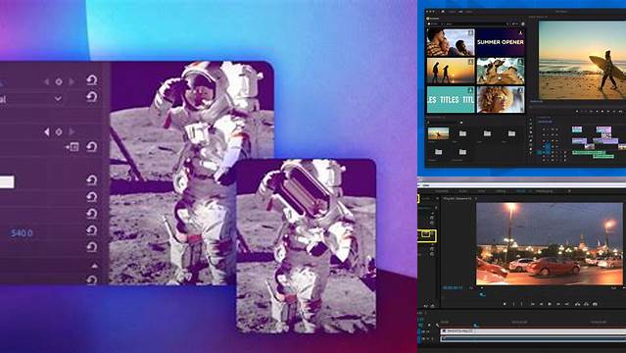The width and height of the screenshot is (626, 353).
Task: Collapse section using small up arrow near bottom
Action: [95, 266]
